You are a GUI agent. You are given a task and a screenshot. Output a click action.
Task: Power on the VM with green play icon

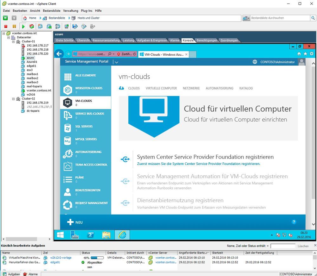tap(23, 26)
